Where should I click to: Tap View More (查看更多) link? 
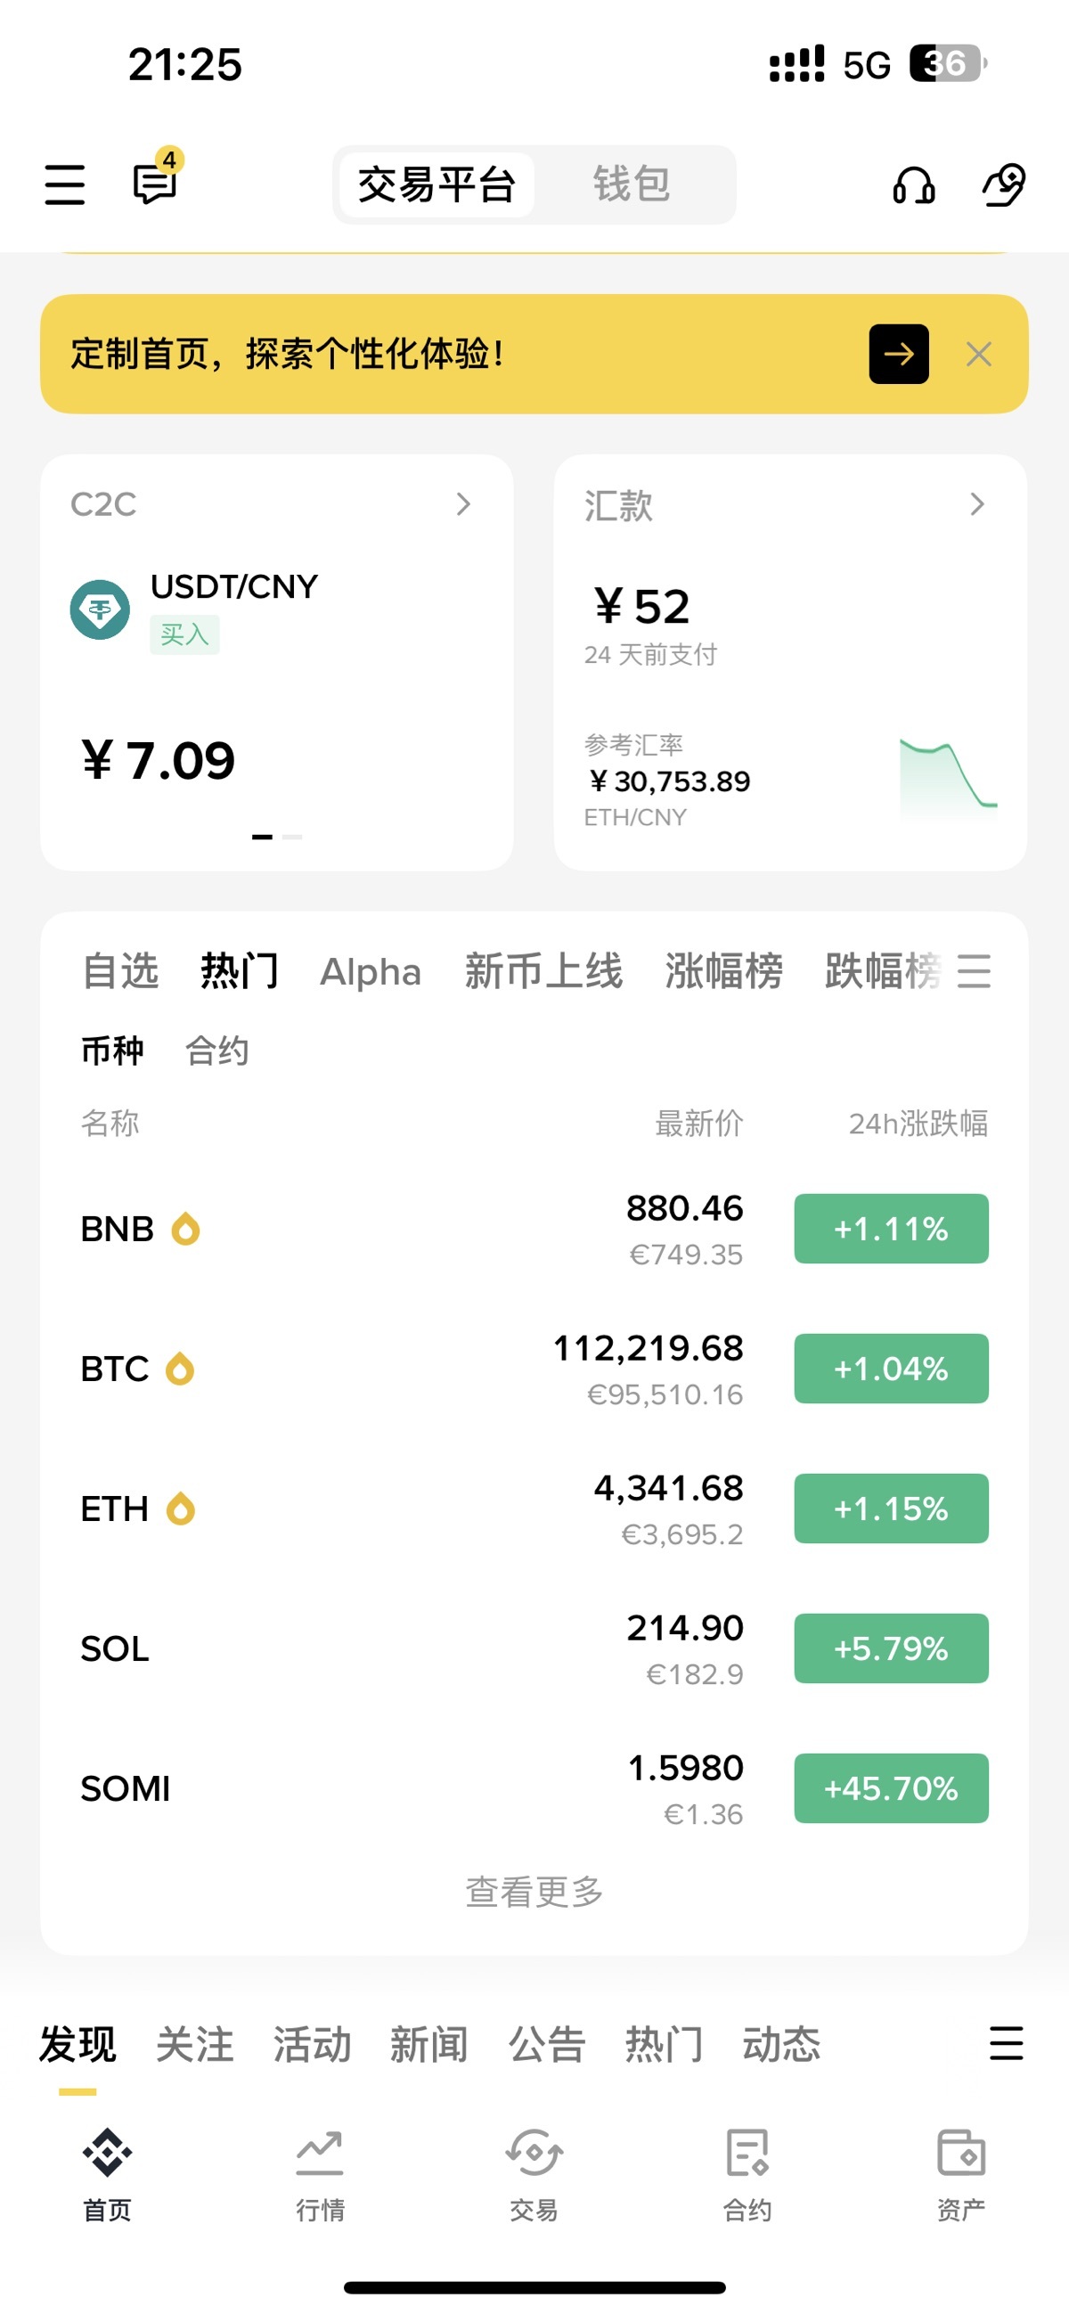534,1891
